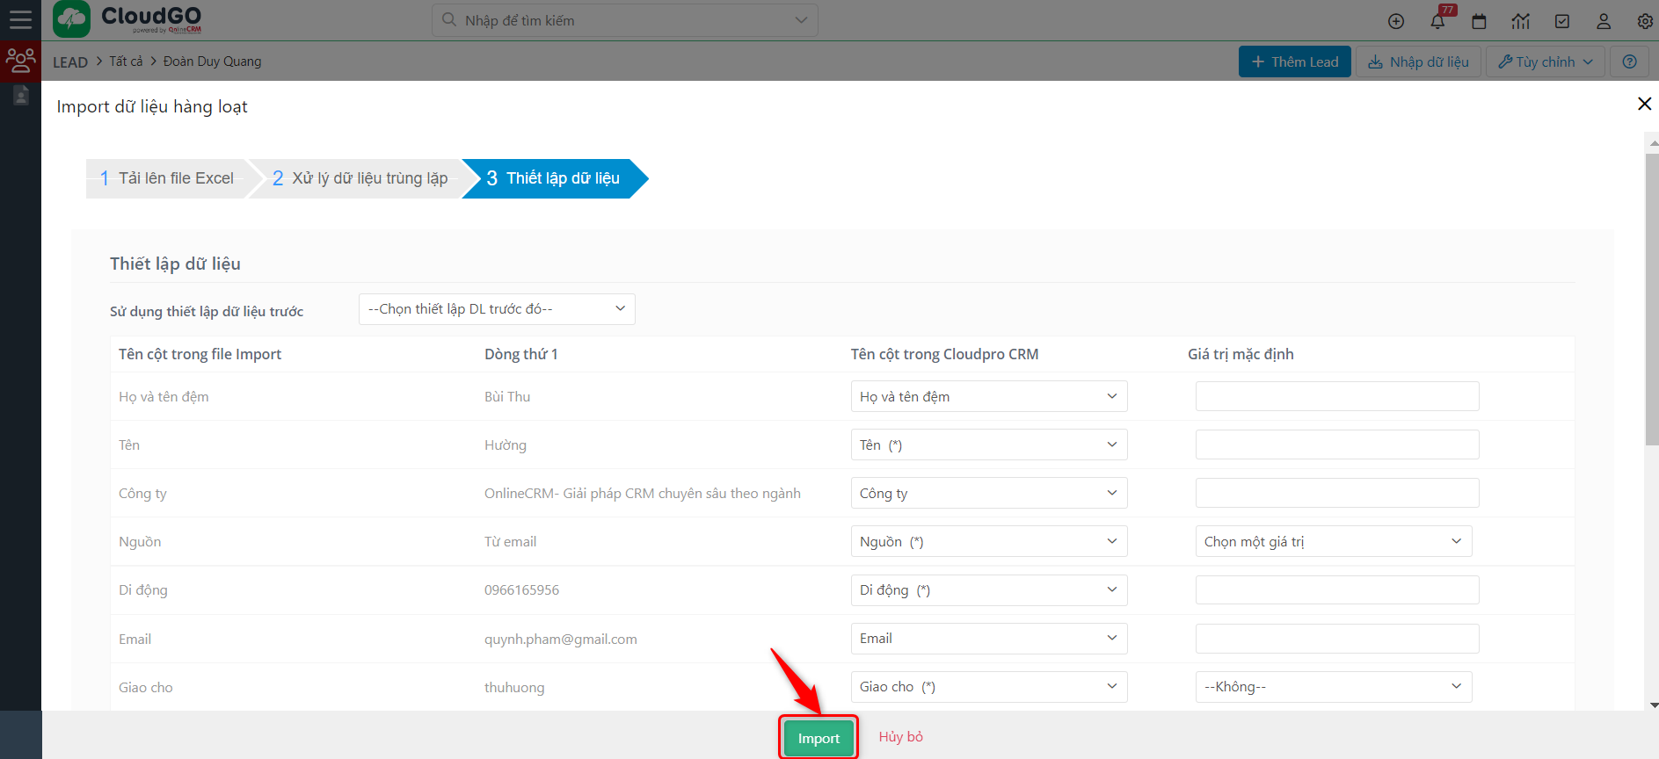Expand the Email CRM column dropdown
The height and width of the screenshot is (759, 1659).
[x=988, y=639]
